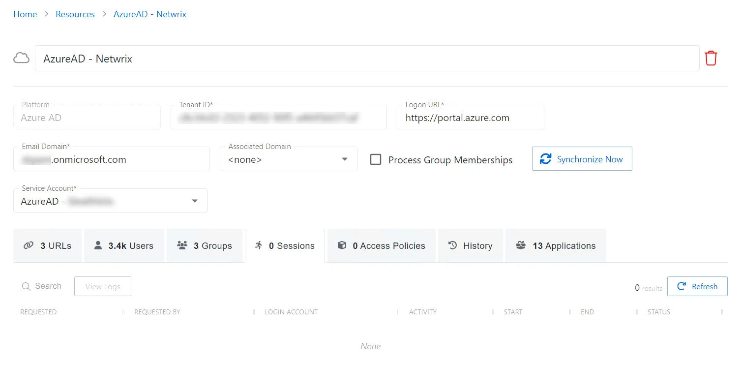
Task: Click the 0 results count text
Action: [649, 288]
